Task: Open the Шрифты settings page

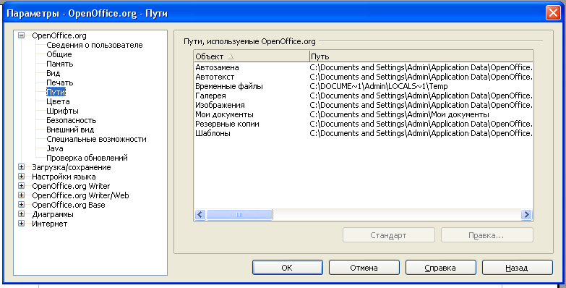Action: (x=62, y=111)
